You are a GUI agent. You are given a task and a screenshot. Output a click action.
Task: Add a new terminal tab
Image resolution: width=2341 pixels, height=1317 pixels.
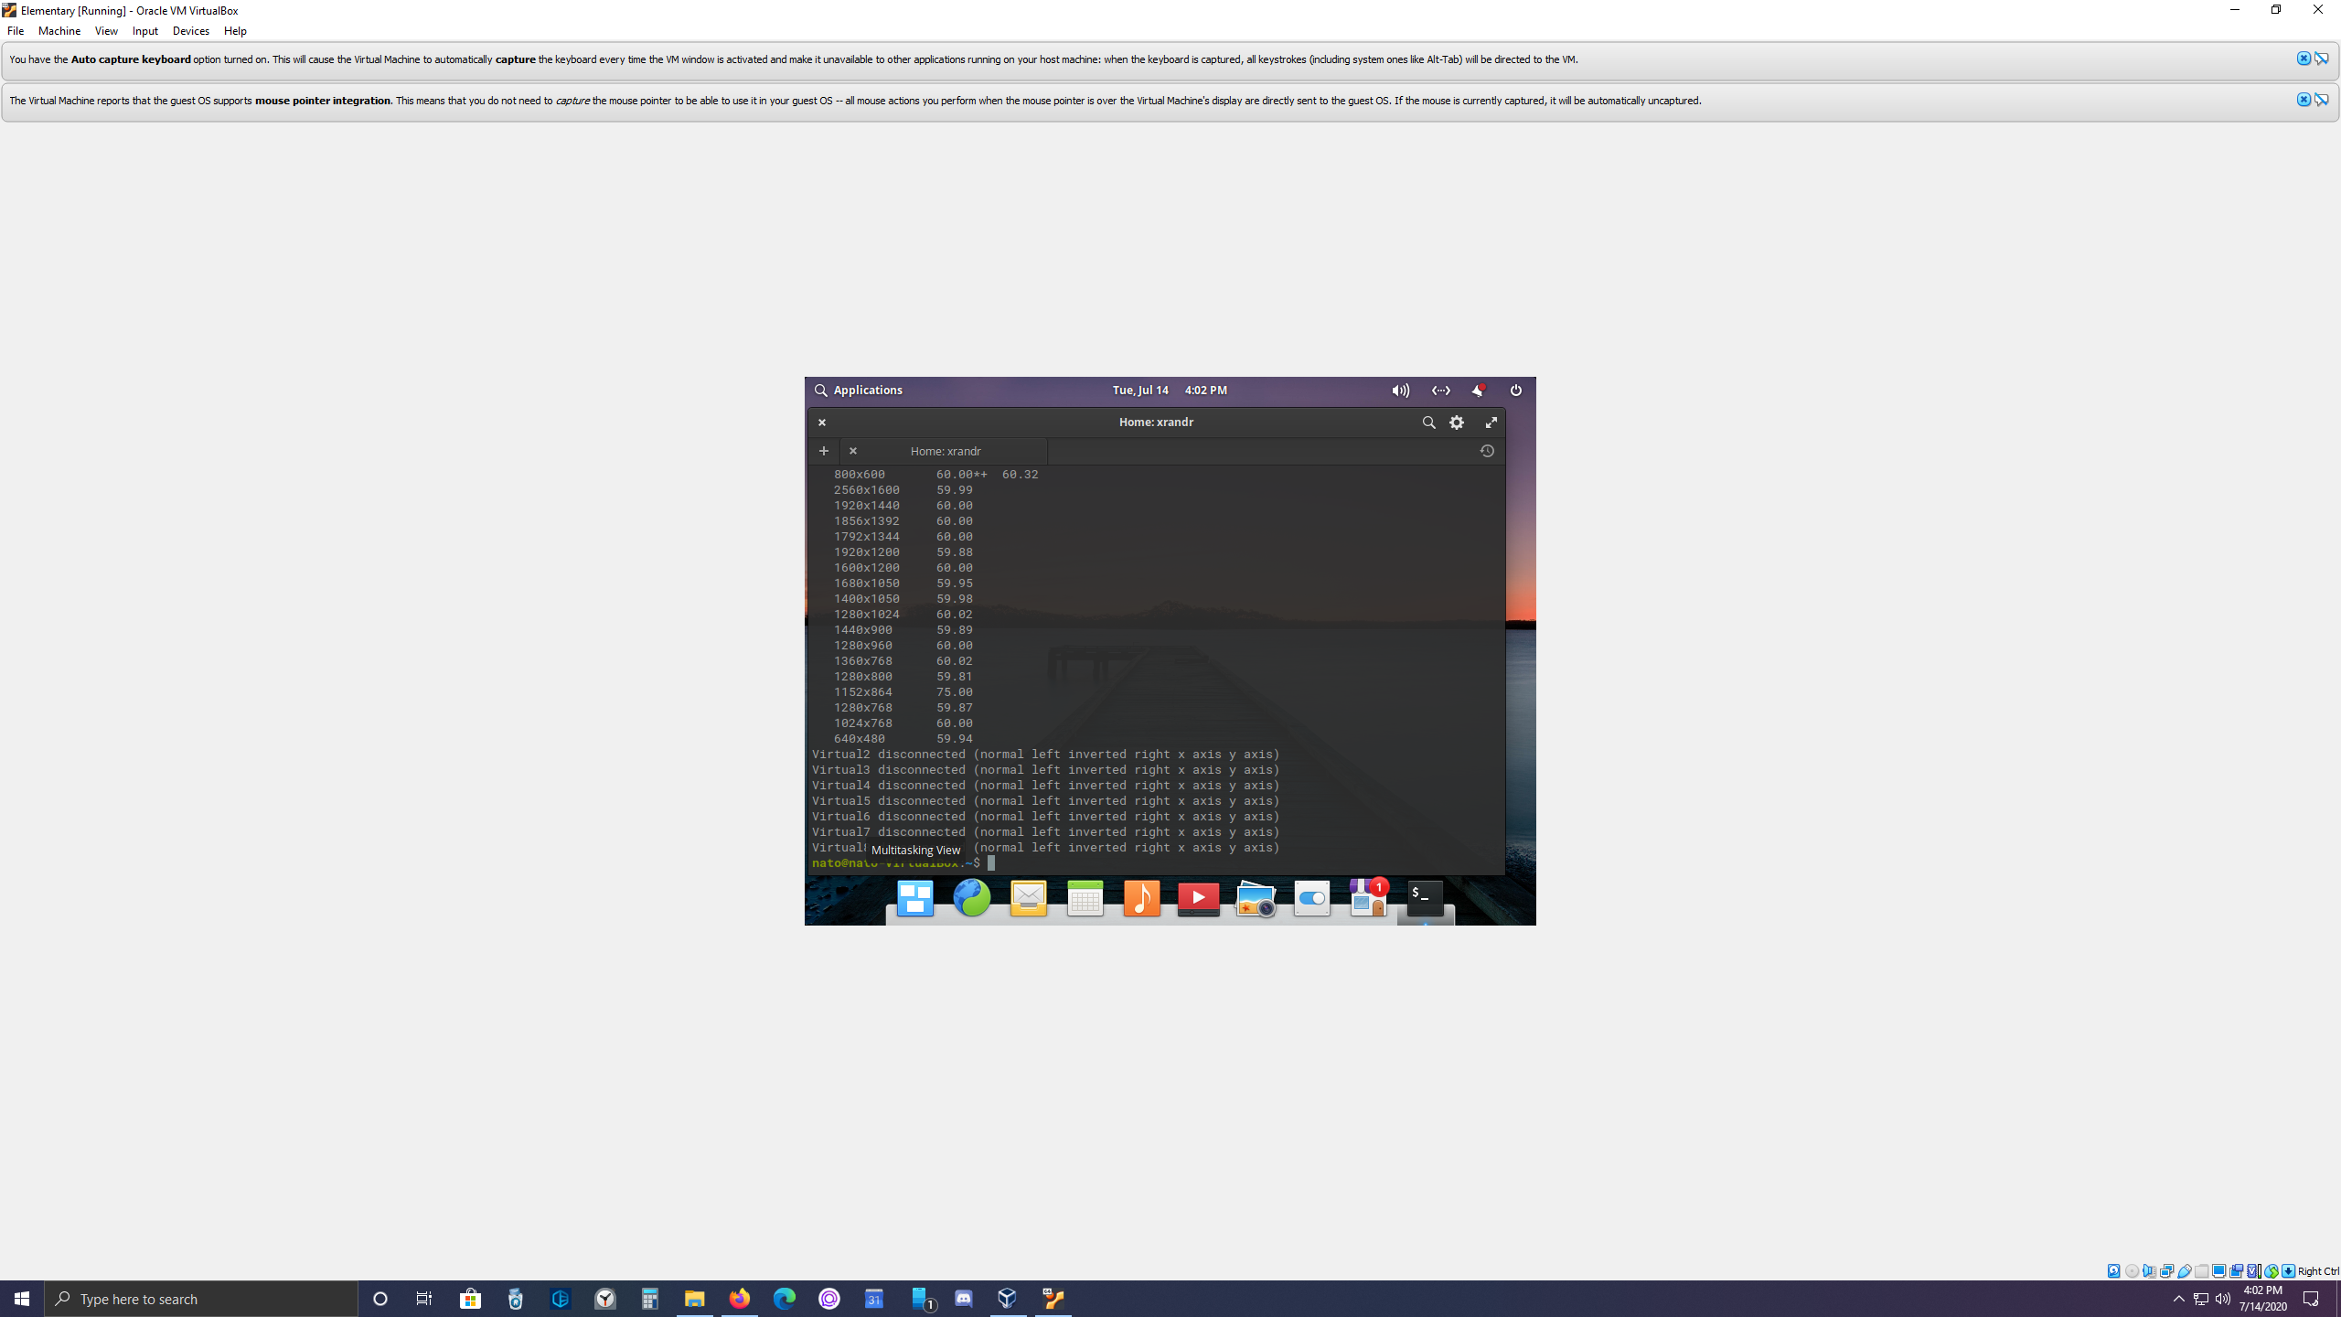click(x=823, y=451)
